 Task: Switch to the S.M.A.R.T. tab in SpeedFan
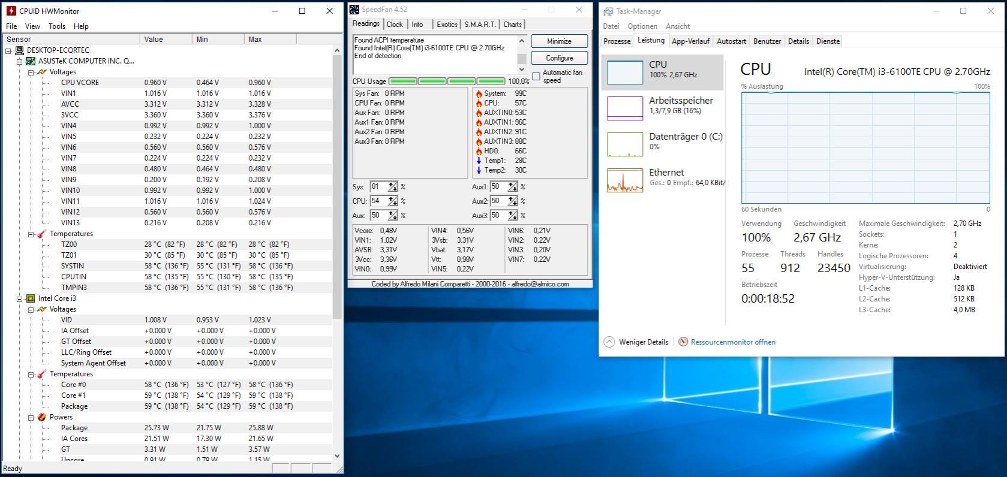[x=480, y=25]
